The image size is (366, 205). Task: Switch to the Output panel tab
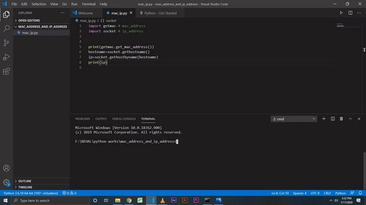click(101, 119)
